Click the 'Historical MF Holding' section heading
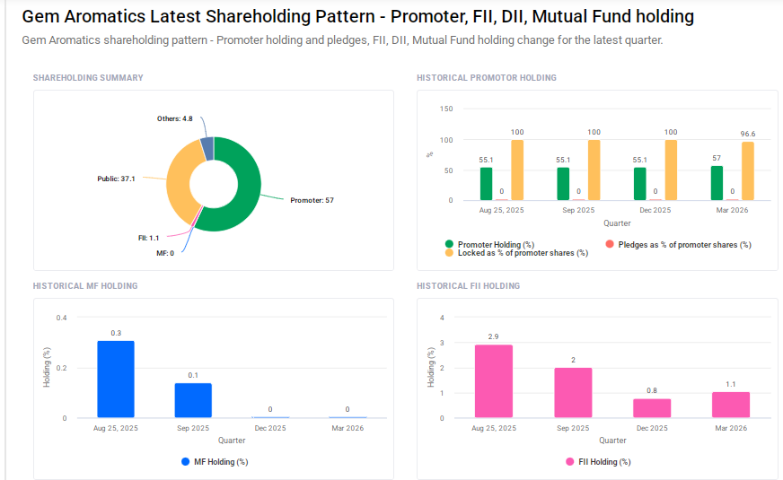 pyautogui.click(x=85, y=286)
